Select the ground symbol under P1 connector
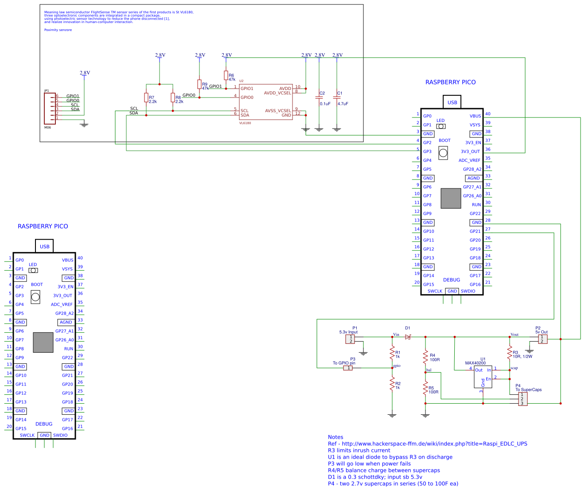585x491 pixels. click(x=363, y=353)
